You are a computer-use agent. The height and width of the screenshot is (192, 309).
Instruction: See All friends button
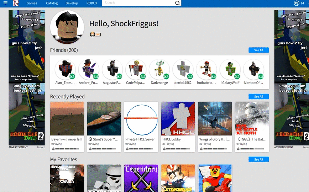pos(258,50)
